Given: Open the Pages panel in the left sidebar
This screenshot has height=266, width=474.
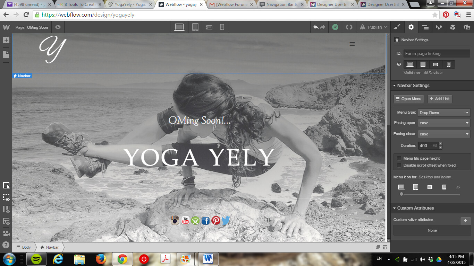Looking at the screenshot, I should pyautogui.click(x=6, y=54).
